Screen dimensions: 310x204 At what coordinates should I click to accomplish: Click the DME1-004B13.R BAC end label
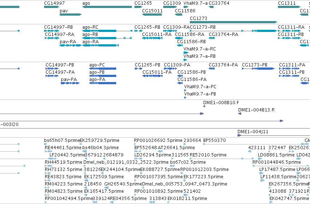pyautogui.click(x=256, y=110)
